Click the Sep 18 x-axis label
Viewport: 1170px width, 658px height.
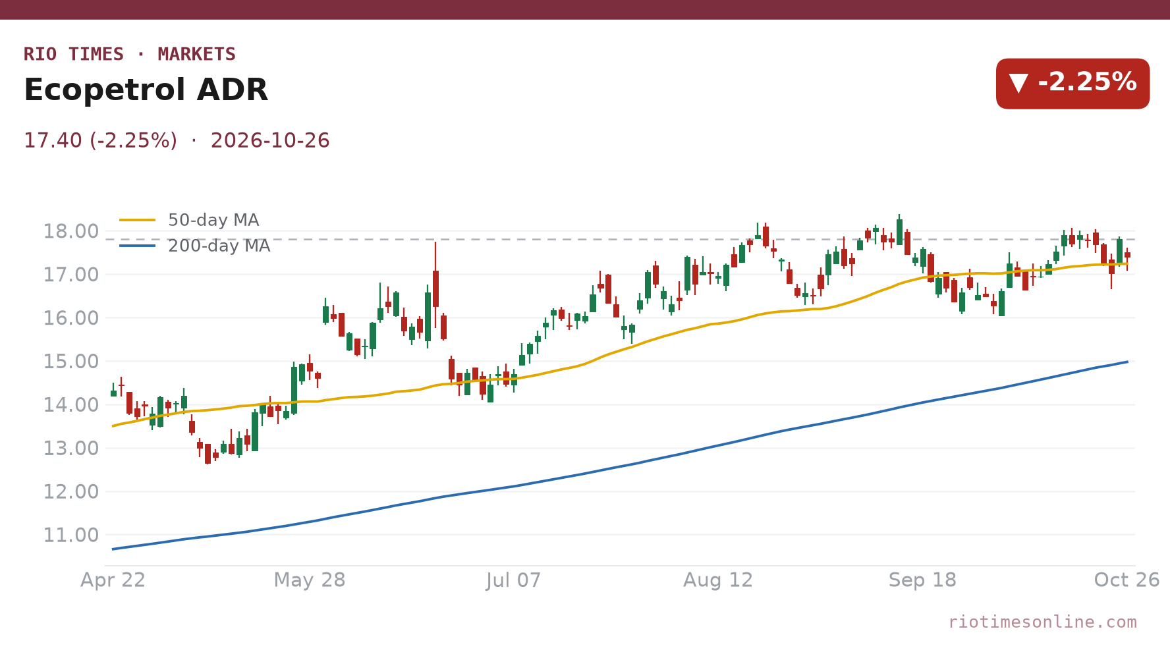922,580
